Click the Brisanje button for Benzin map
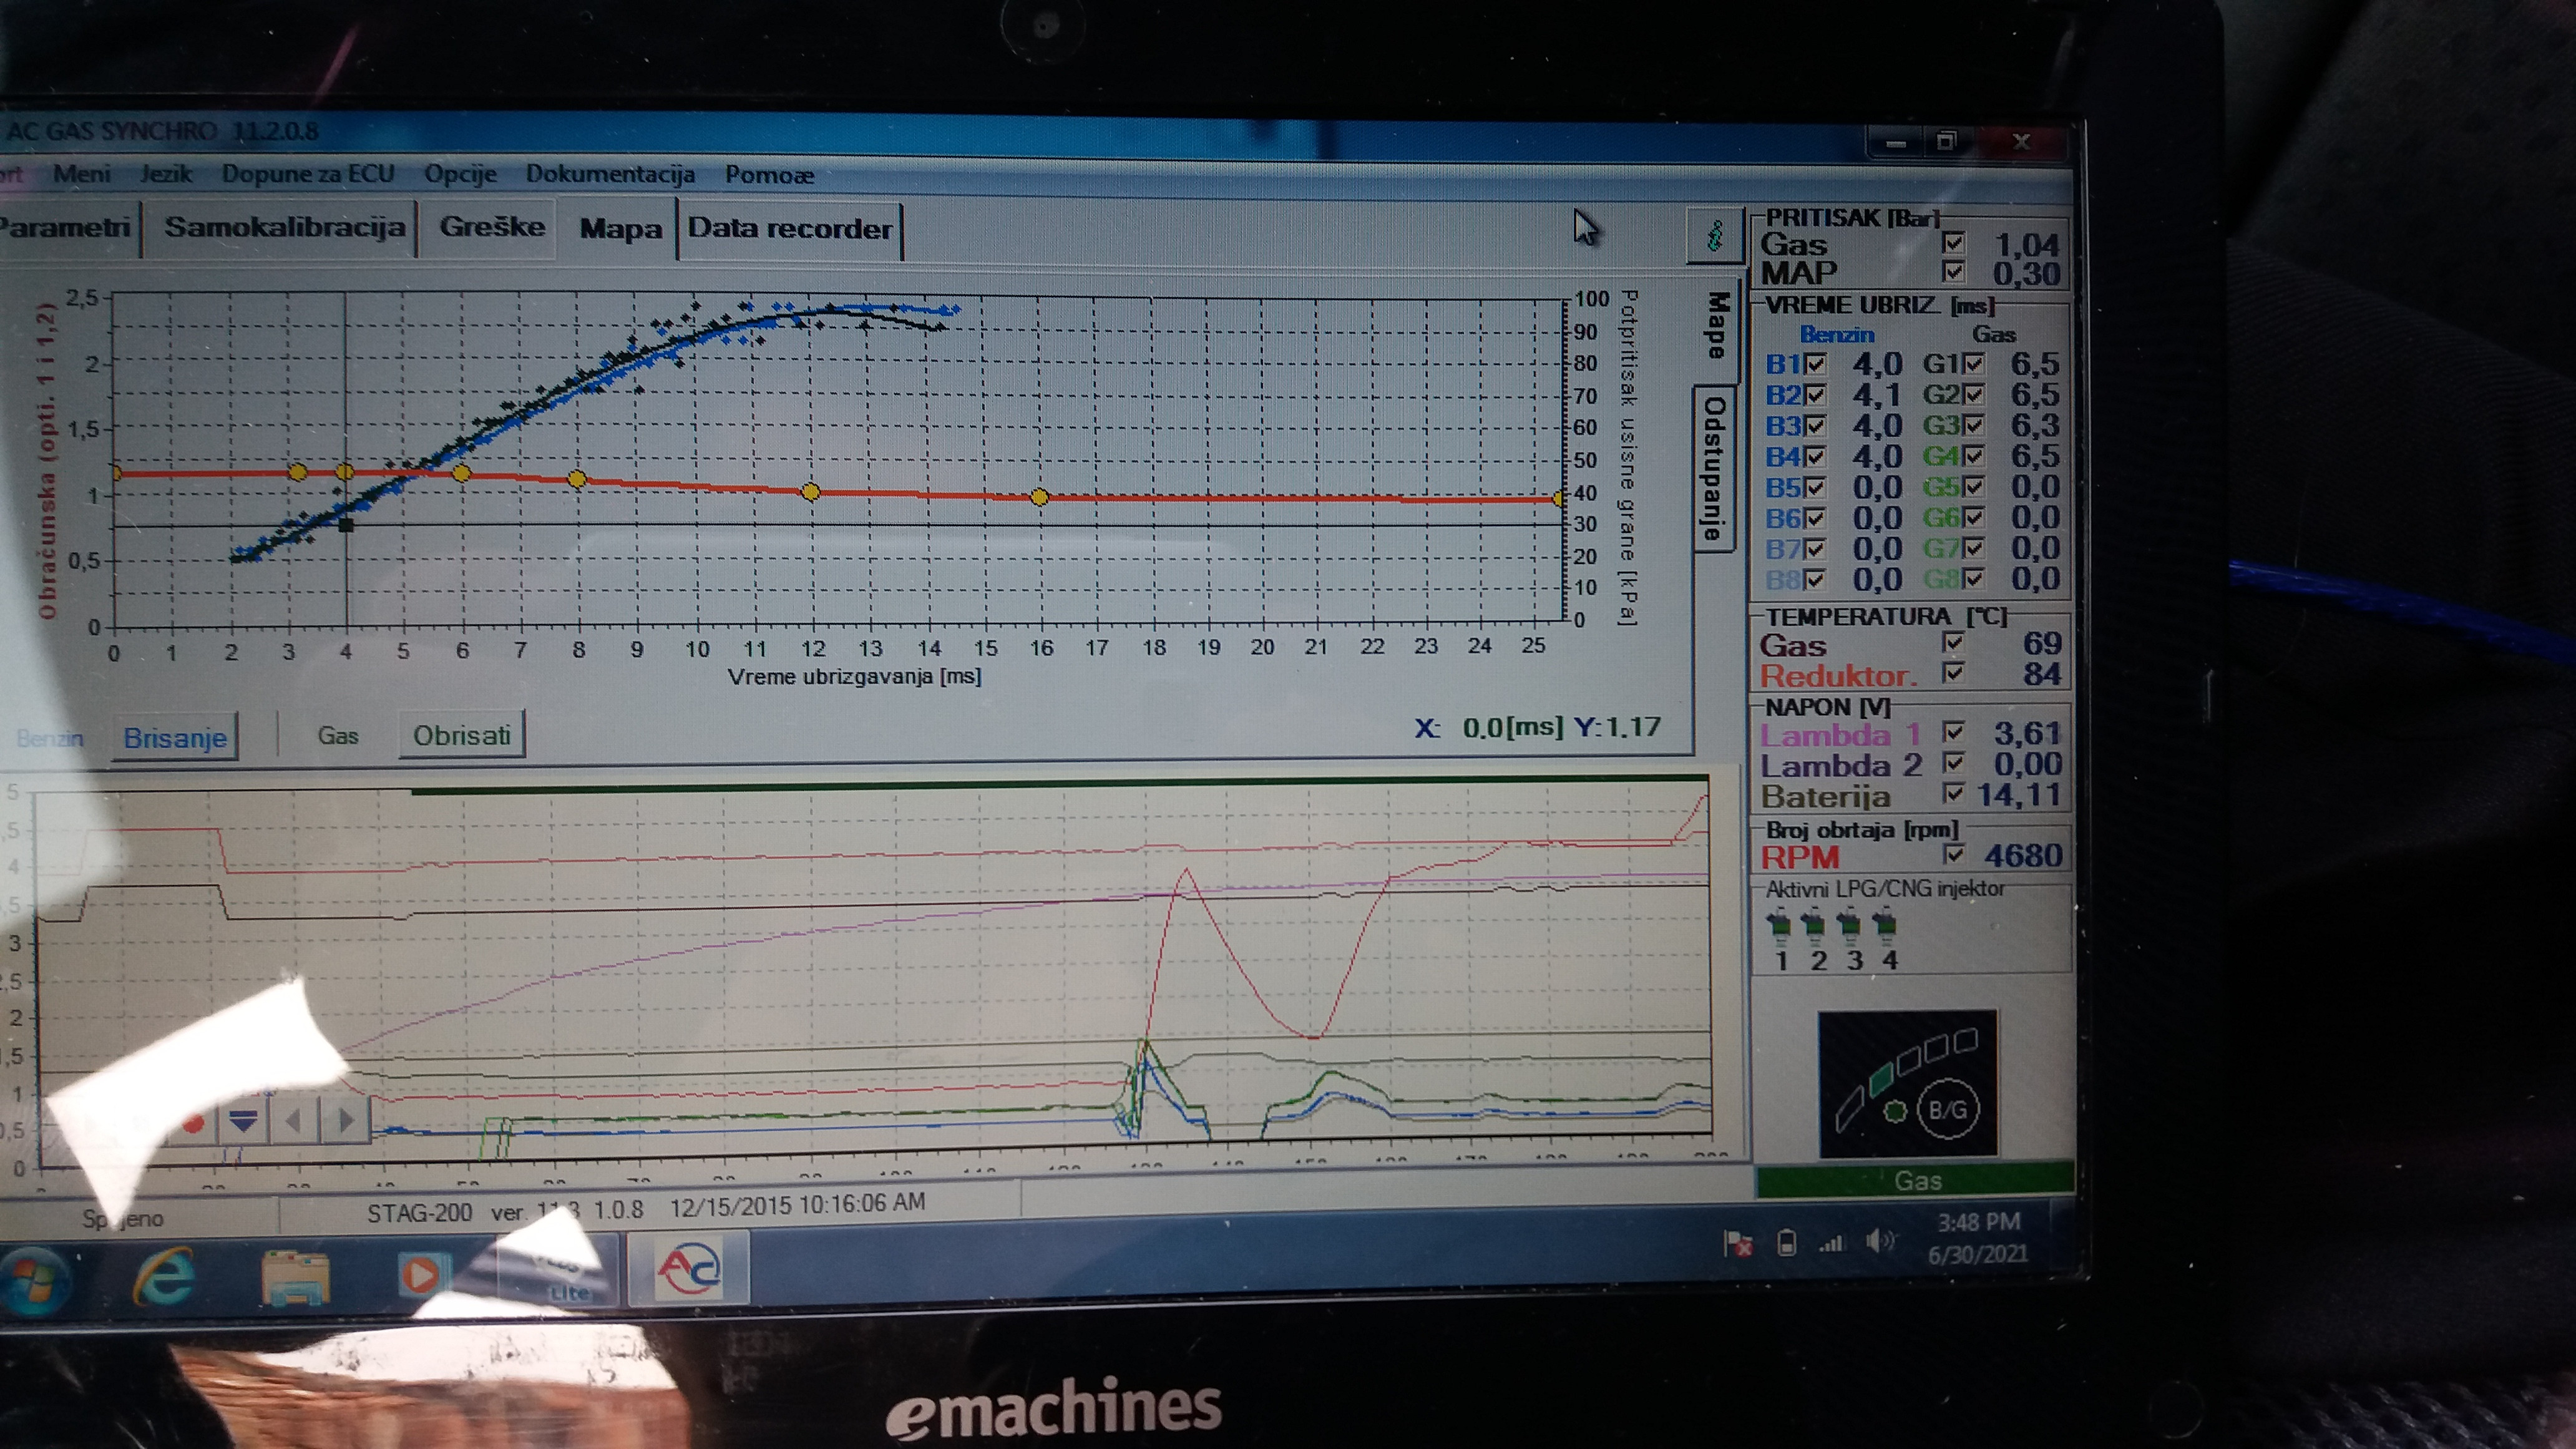Screen dimensions: 2576x1449 (x=175, y=738)
